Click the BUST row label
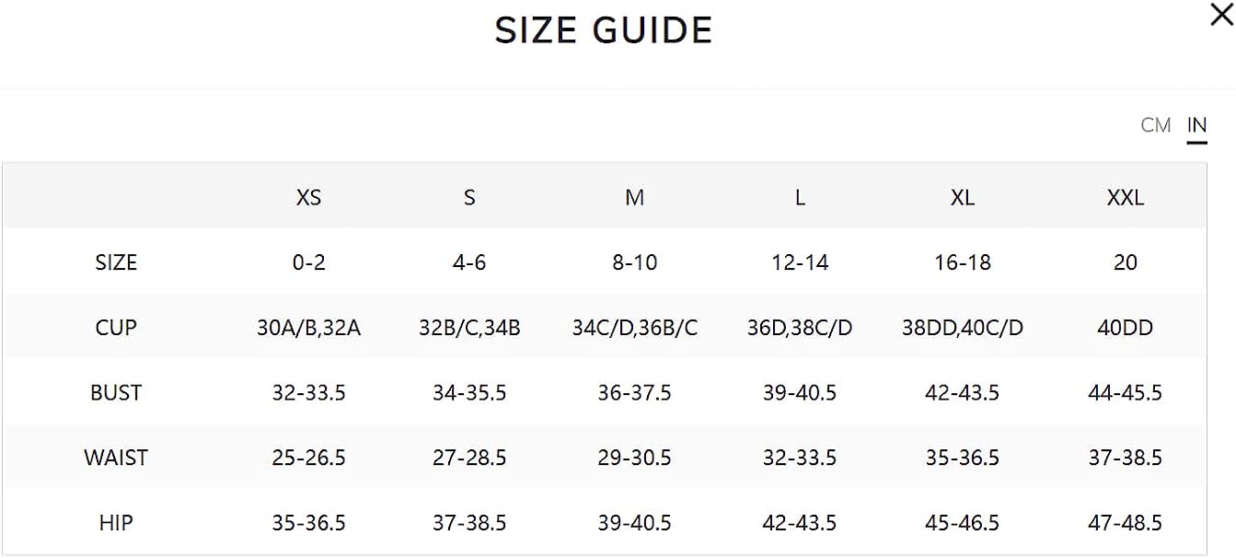The width and height of the screenshot is (1236, 558). 116,393
